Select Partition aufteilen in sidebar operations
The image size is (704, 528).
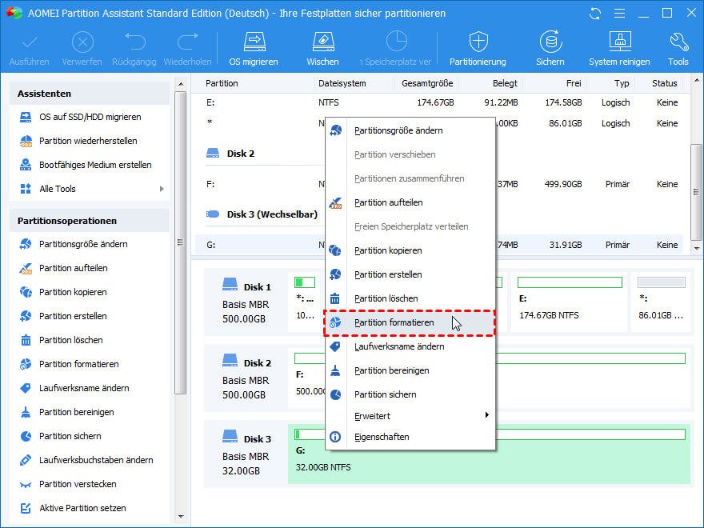point(73,268)
